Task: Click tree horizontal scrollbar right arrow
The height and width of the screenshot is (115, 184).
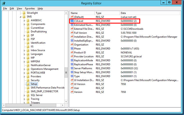Action: (x=63, y=105)
